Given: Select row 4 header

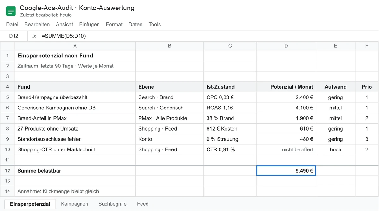Looking at the screenshot, I should [8, 87].
